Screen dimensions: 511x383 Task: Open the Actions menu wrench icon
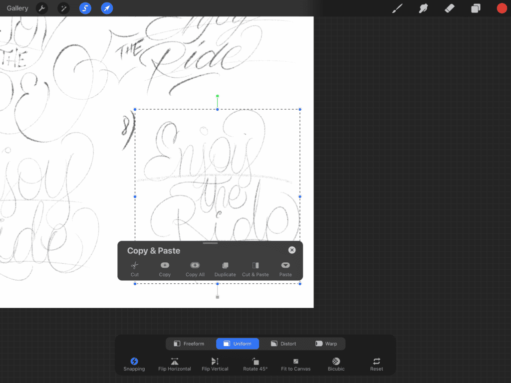pos(41,8)
